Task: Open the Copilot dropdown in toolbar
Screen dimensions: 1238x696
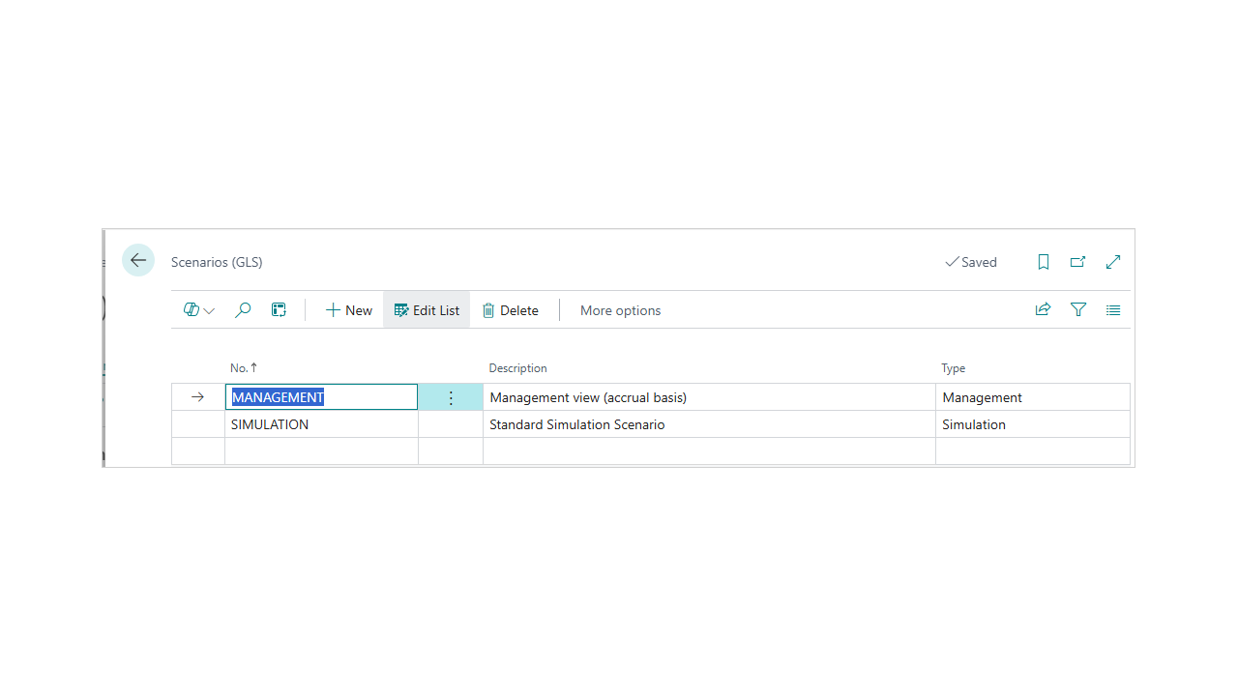Action: [199, 310]
